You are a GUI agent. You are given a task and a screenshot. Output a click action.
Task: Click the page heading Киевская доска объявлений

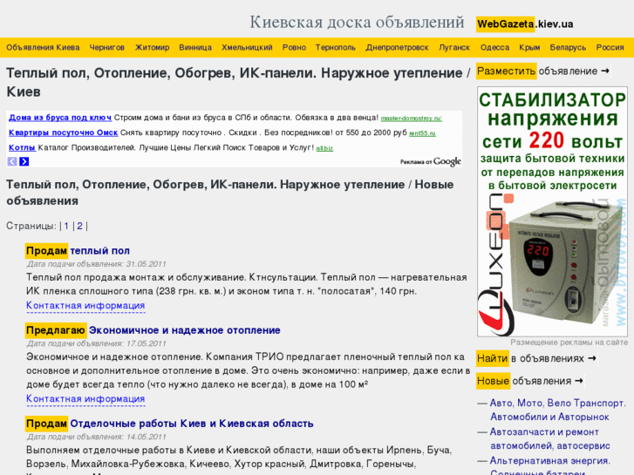pyautogui.click(x=357, y=23)
